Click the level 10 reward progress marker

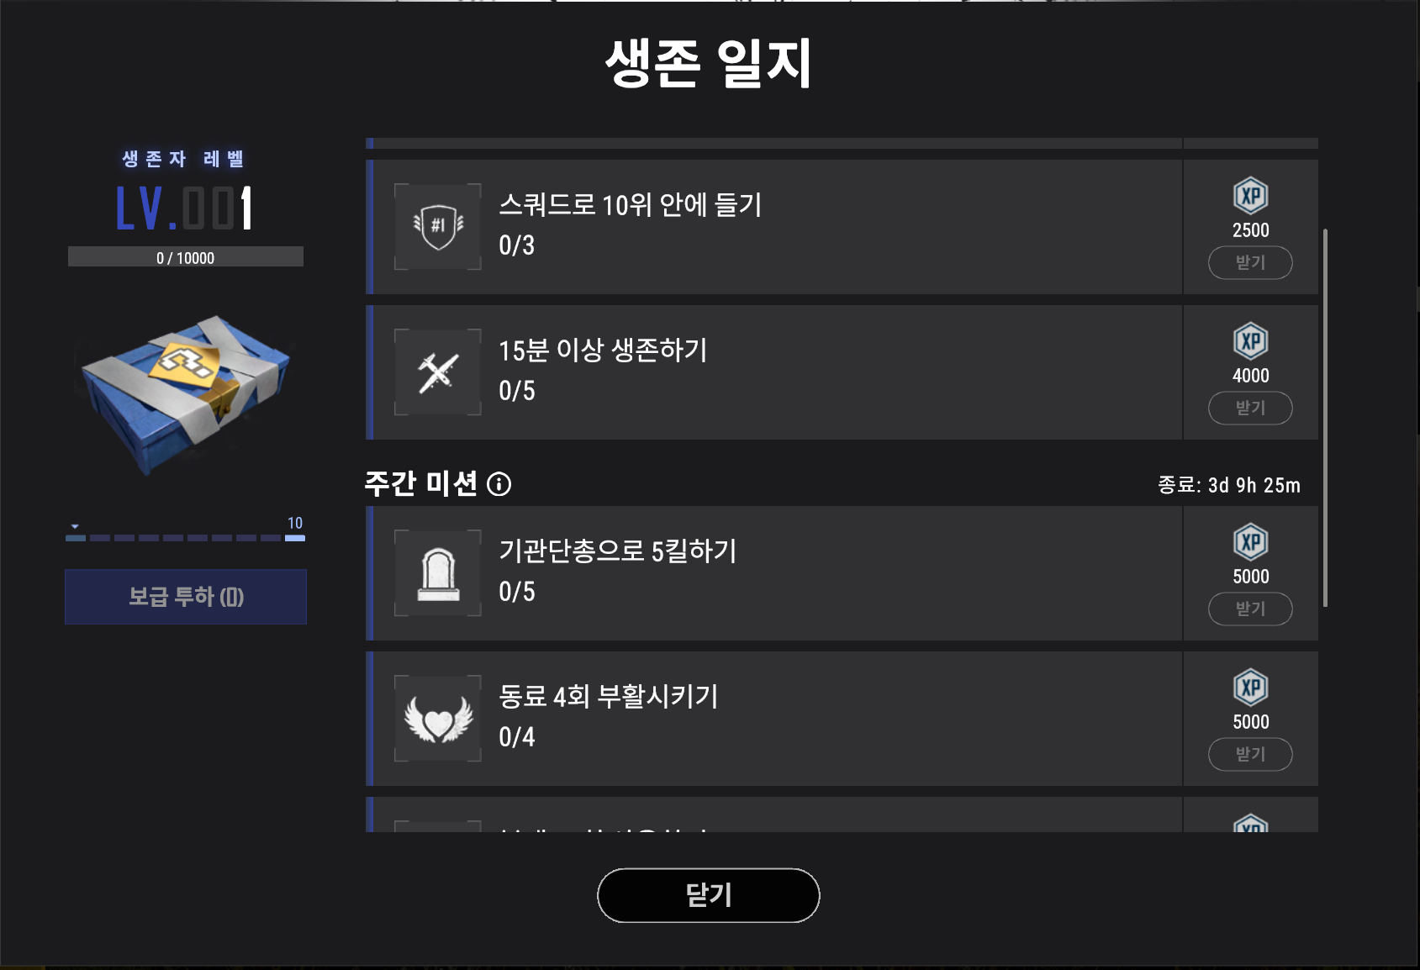click(295, 530)
